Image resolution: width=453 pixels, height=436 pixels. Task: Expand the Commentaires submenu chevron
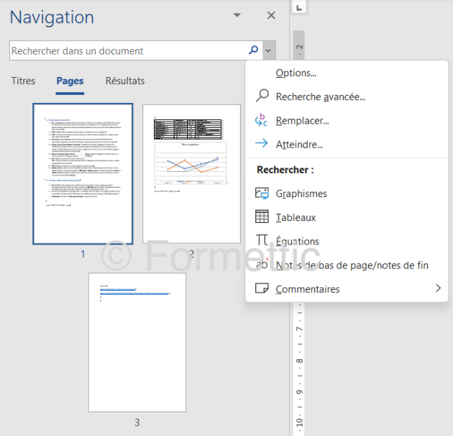point(438,289)
